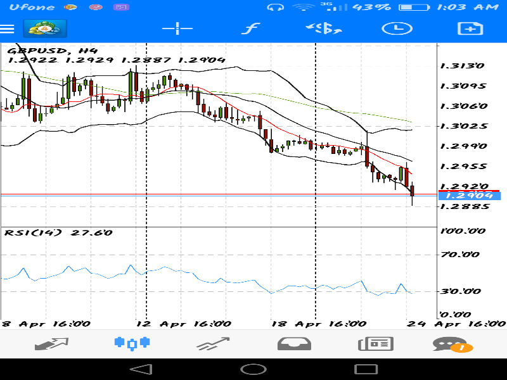Tap the MetaTrader 4 app logo
This screenshot has height=380, width=507.
tap(45, 28)
